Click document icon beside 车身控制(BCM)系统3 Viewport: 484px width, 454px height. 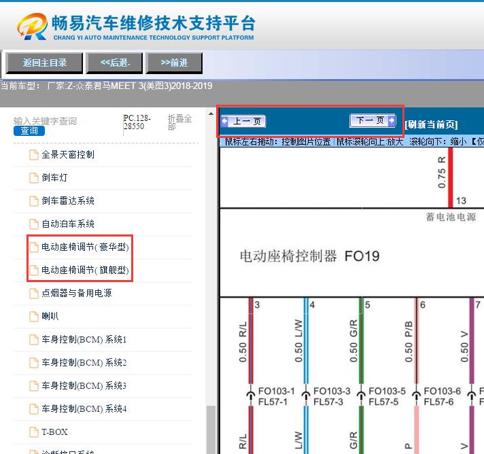[x=33, y=386]
